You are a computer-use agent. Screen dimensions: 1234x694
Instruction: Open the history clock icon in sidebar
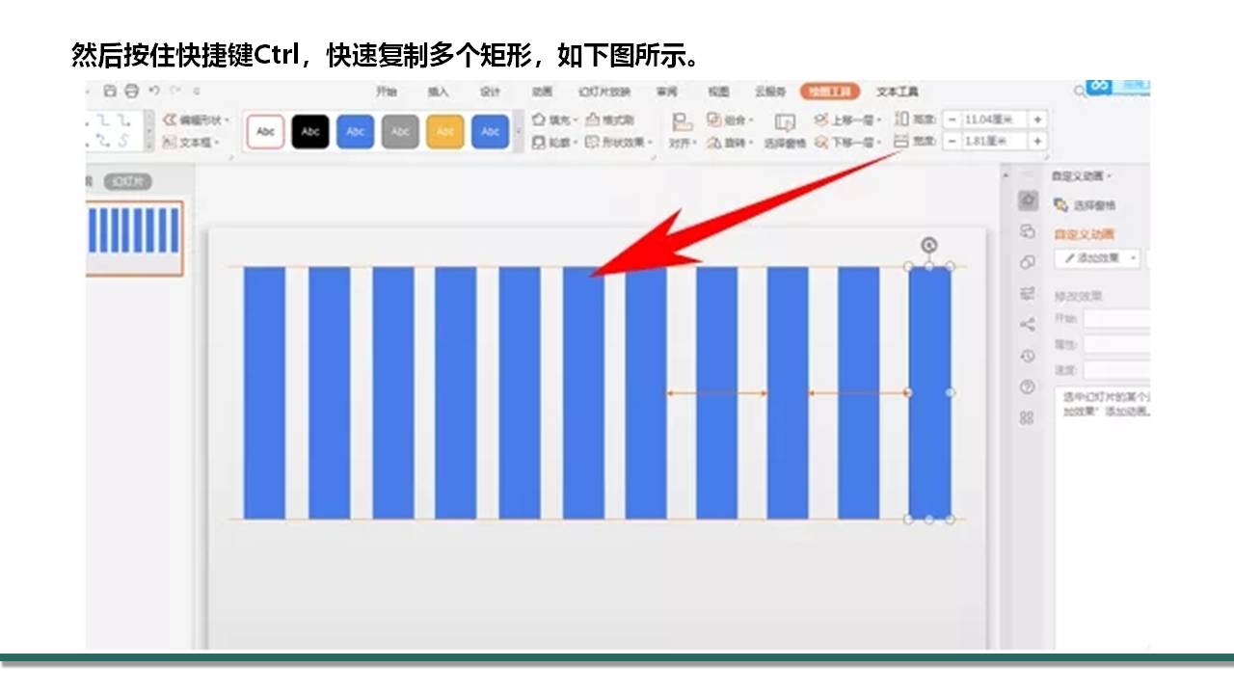(1028, 356)
